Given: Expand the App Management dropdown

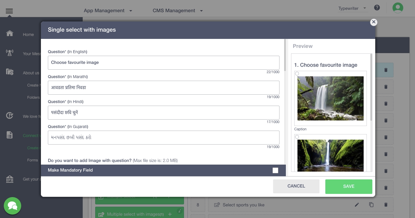Looking at the screenshot, I should pyautogui.click(x=108, y=11).
